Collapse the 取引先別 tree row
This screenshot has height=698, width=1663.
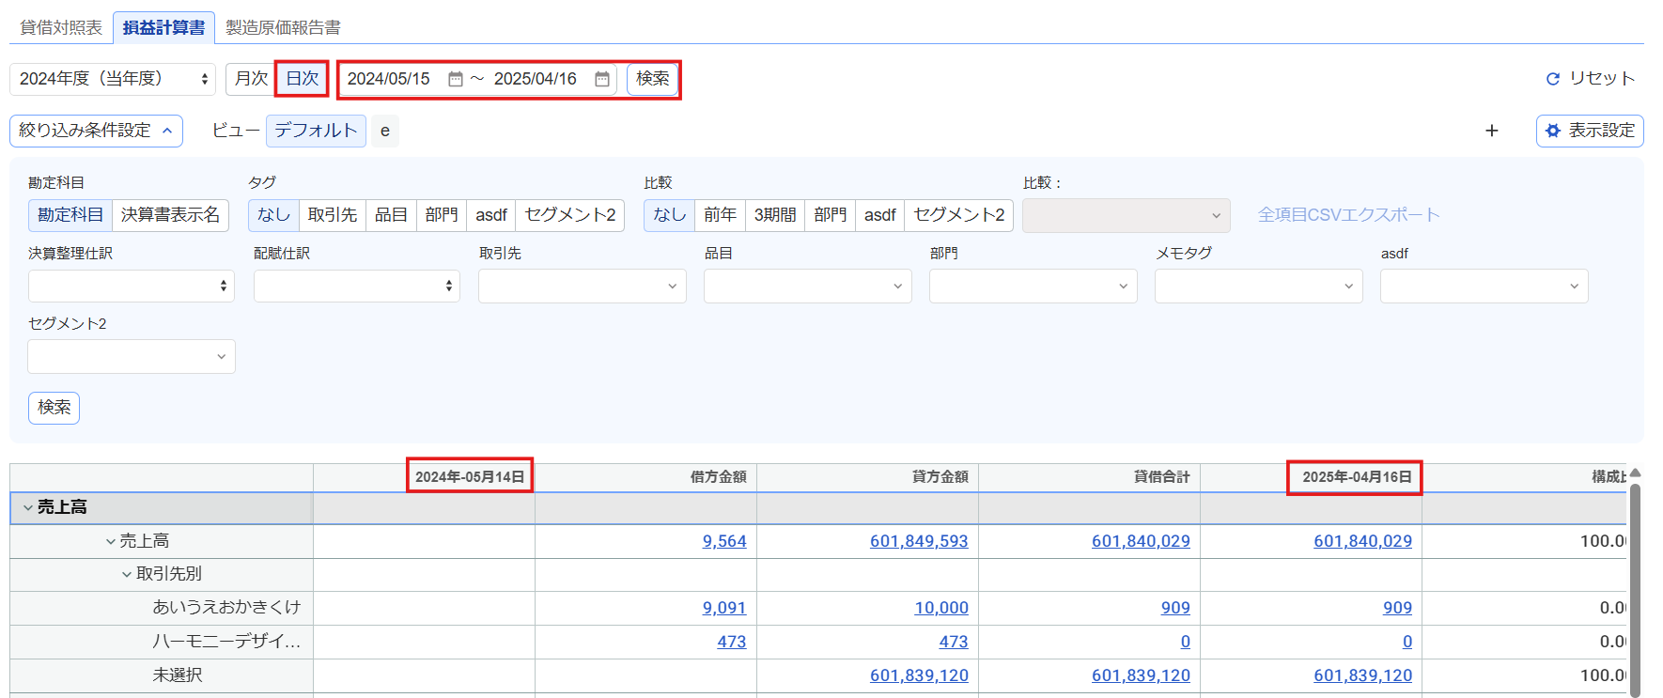point(127,574)
